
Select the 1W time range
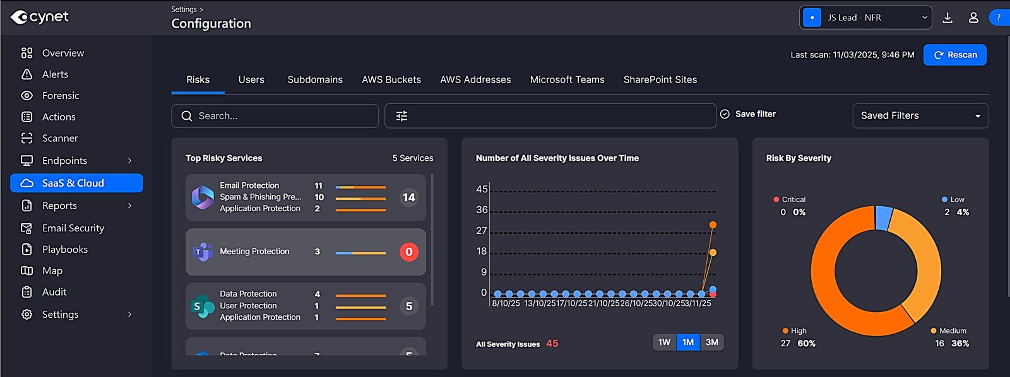(x=664, y=342)
